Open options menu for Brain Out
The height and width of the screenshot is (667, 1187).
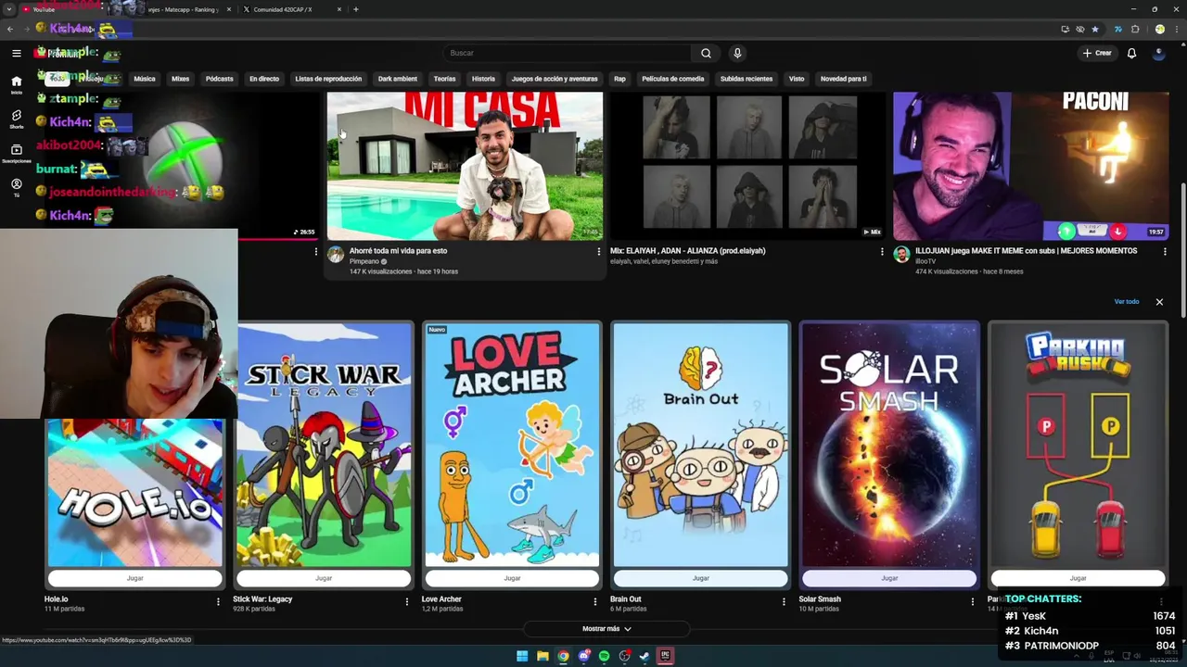click(x=784, y=601)
